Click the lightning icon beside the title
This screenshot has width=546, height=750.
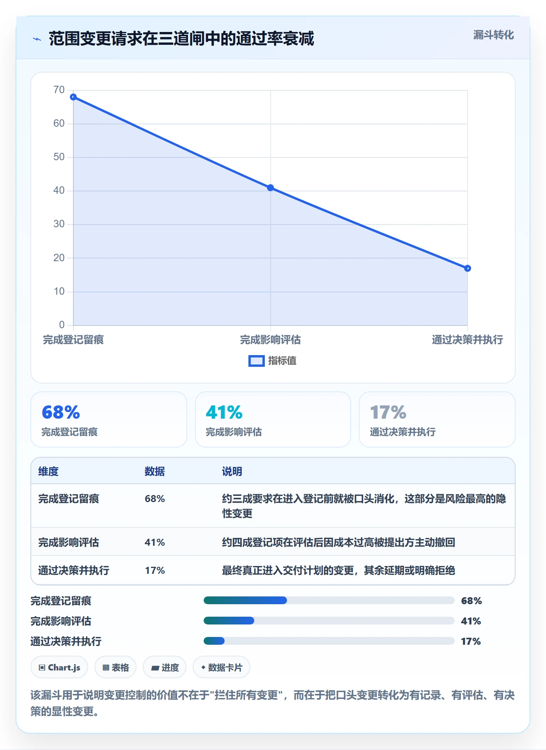click(37, 39)
